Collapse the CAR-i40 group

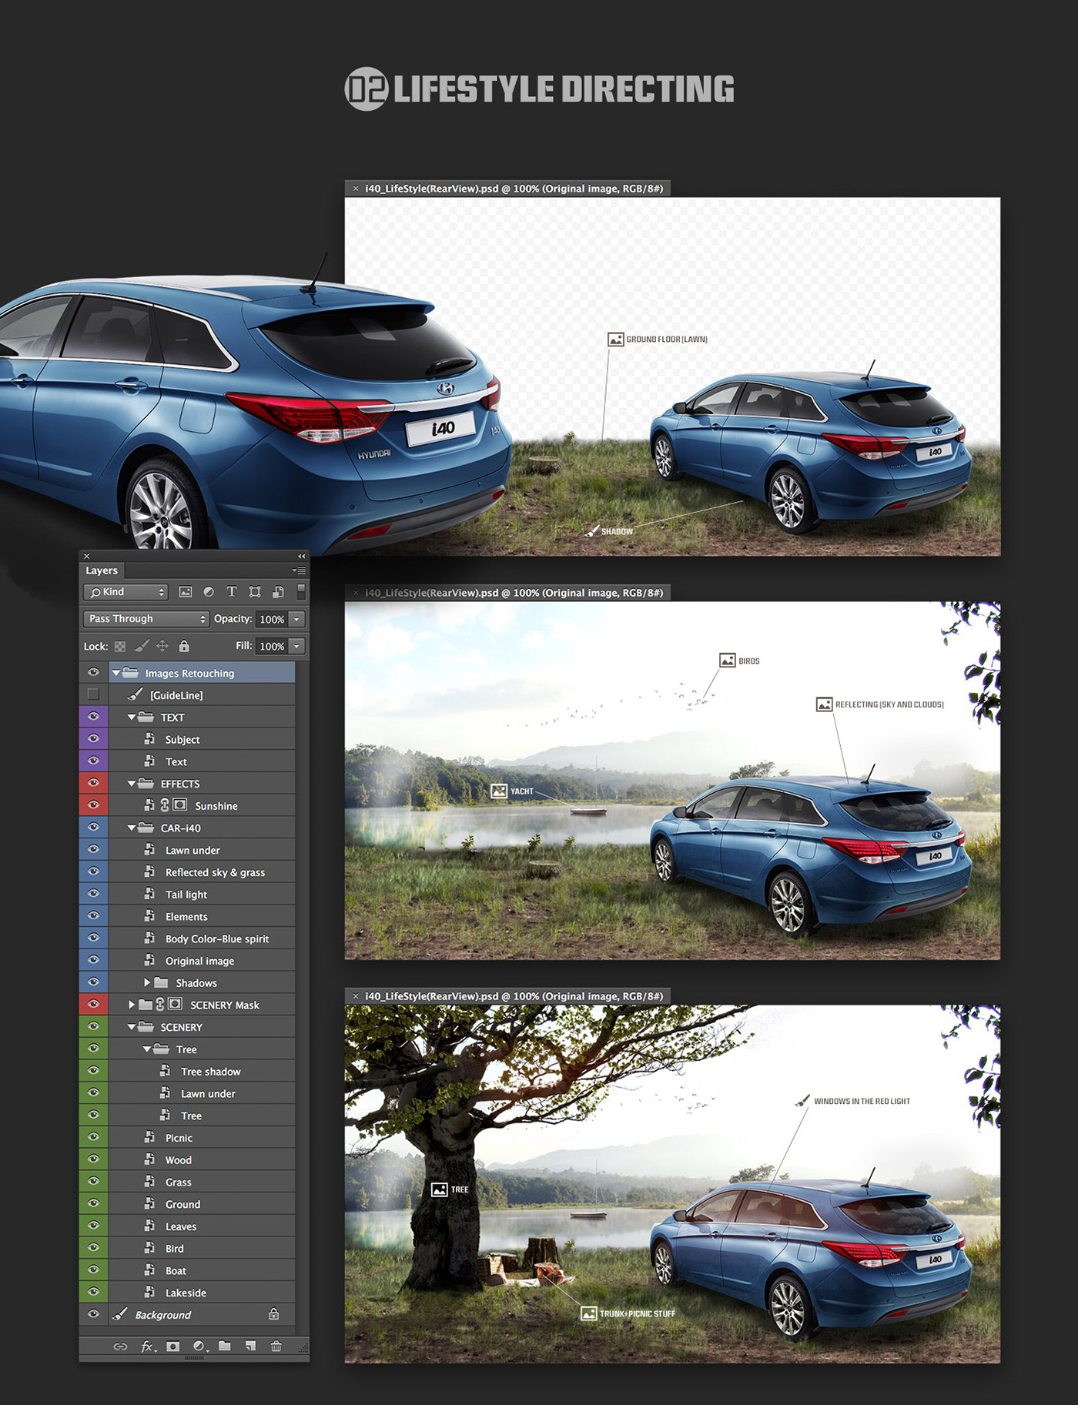click(x=132, y=828)
